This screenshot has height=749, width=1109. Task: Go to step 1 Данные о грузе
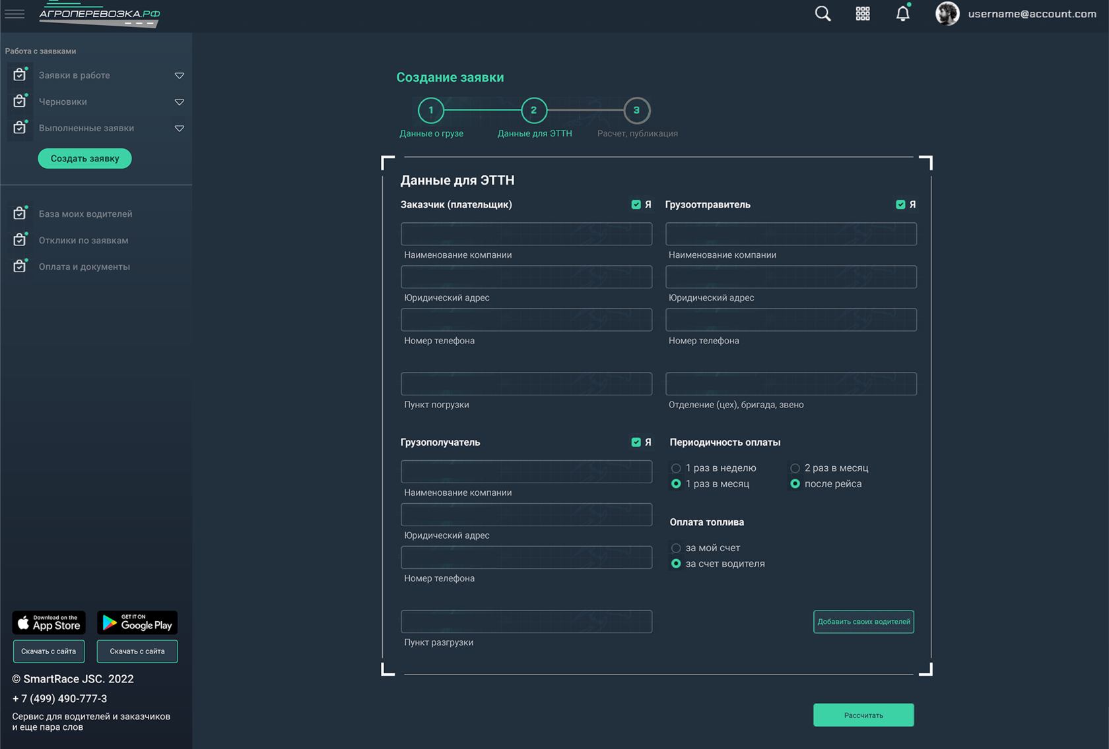pos(431,111)
